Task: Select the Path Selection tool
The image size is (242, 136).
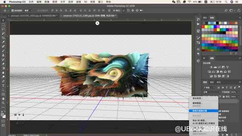Action: coord(3,90)
